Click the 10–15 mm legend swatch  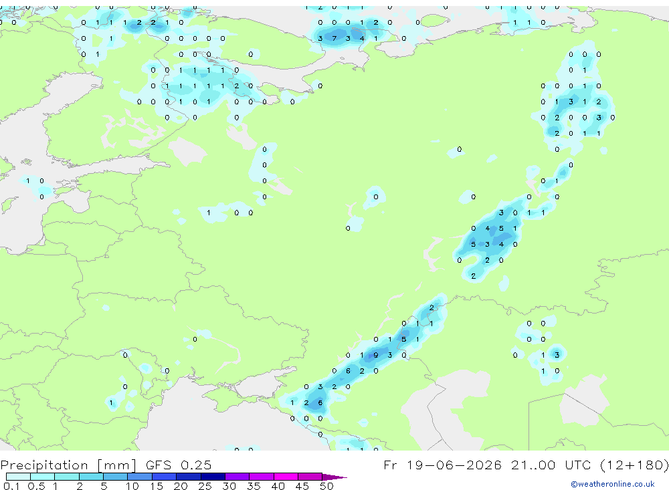140,477
